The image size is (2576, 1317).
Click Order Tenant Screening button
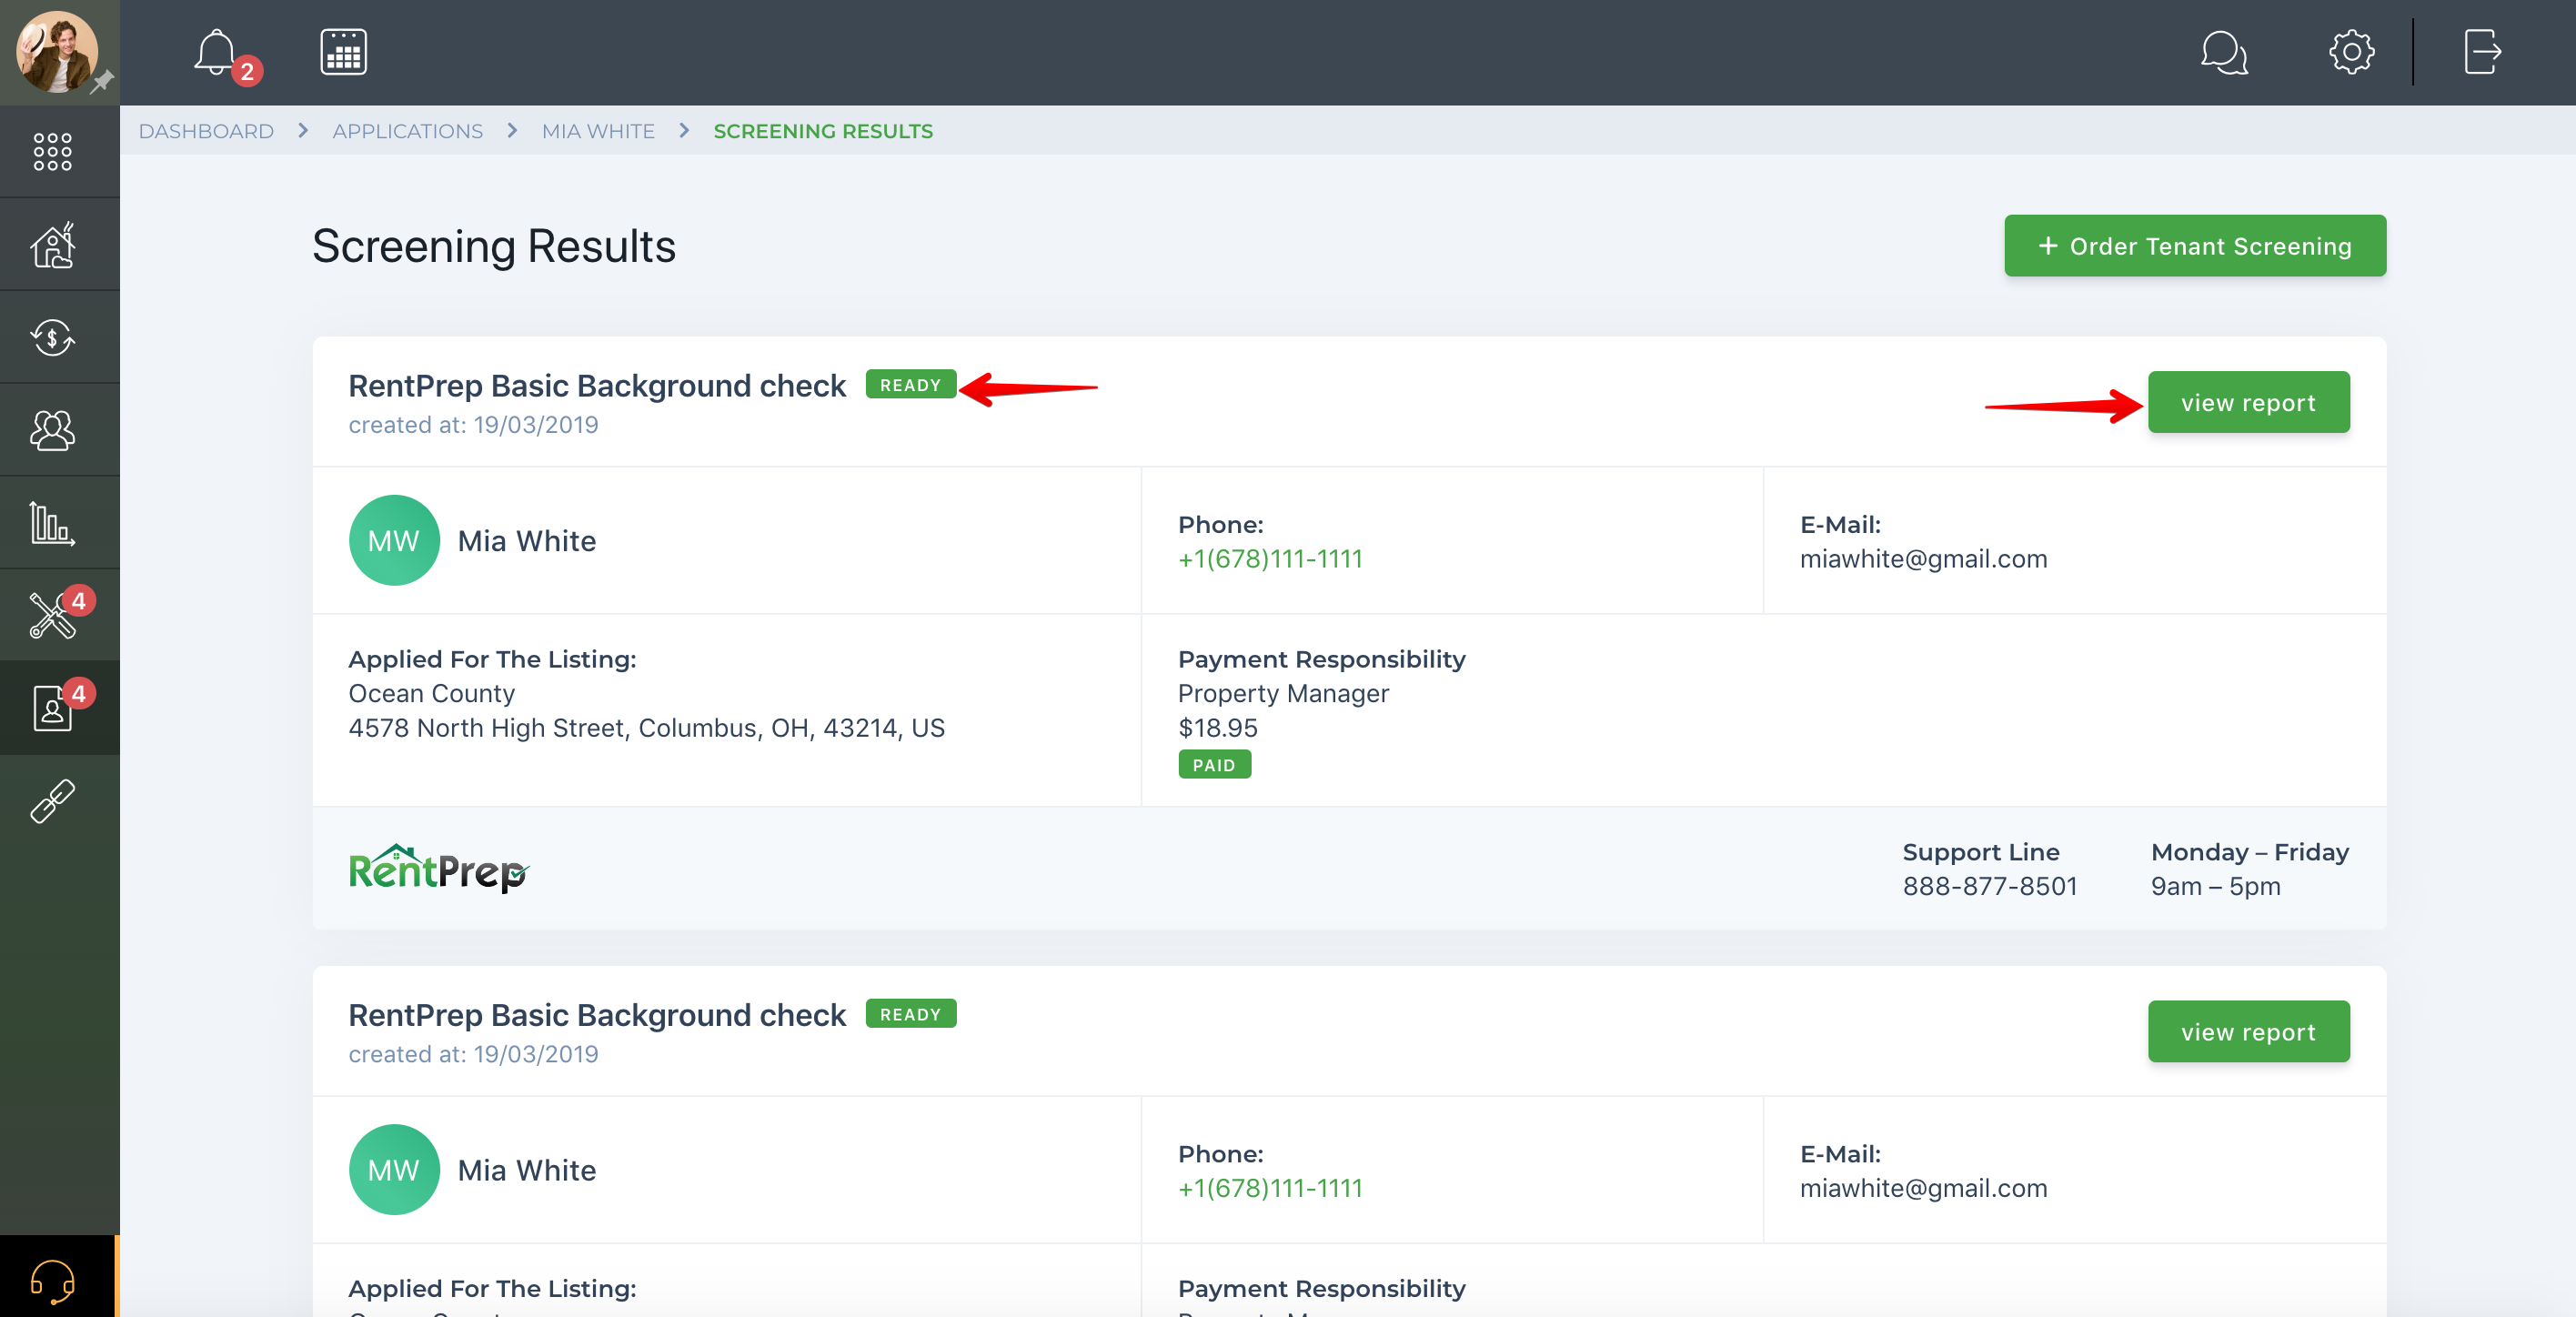(2194, 246)
